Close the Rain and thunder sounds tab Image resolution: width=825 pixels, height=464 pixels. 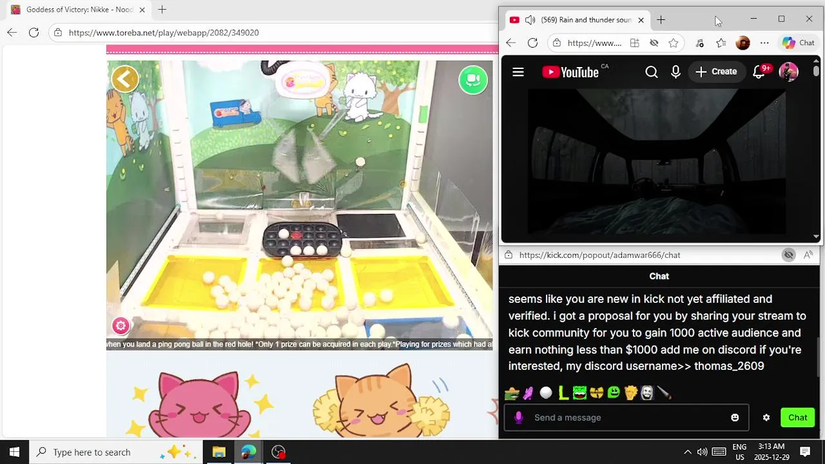click(641, 20)
